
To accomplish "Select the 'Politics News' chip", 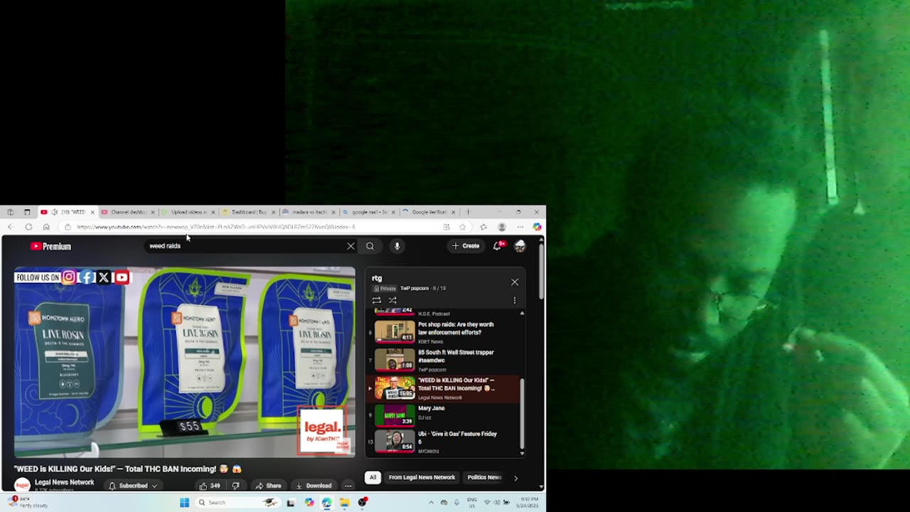I will click(x=484, y=477).
